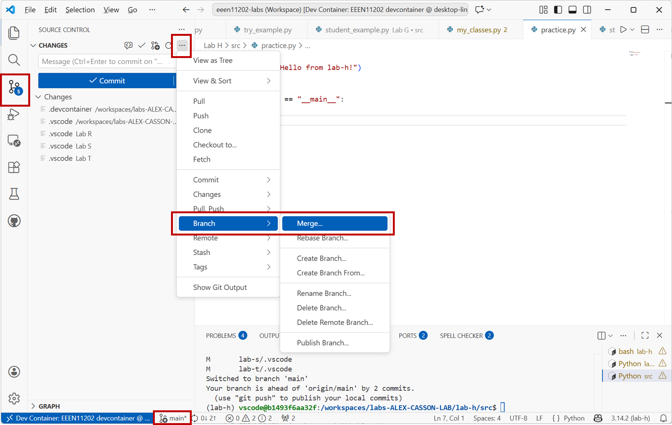Toggle the primary side bar visibility

[x=558, y=10]
